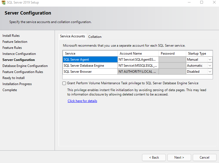Click the SQL Server Agent password field
This screenshot has width=219, height=163.
[x=172, y=60]
